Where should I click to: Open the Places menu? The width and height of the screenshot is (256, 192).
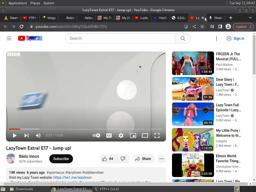click(x=35, y=3)
